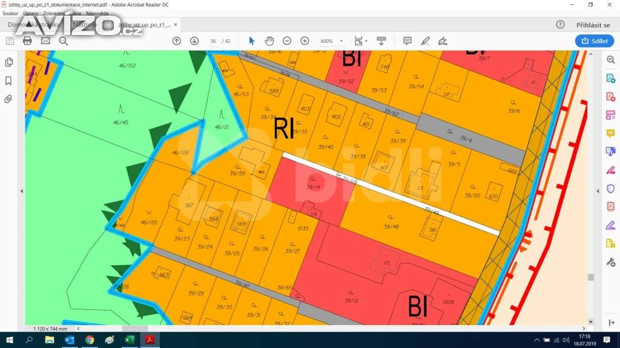Print the document using printer icon
The width and height of the screenshot is (620, 348).
(27, 40)
